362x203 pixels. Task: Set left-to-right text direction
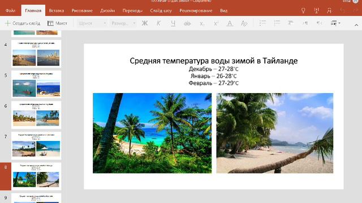coord(305,23)
